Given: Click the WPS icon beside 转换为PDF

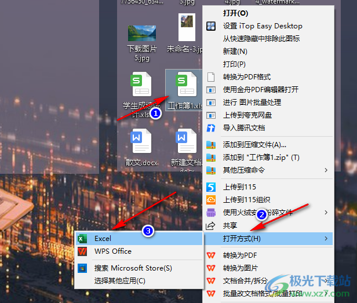Looking at the screenshot, I should [211, 255].
